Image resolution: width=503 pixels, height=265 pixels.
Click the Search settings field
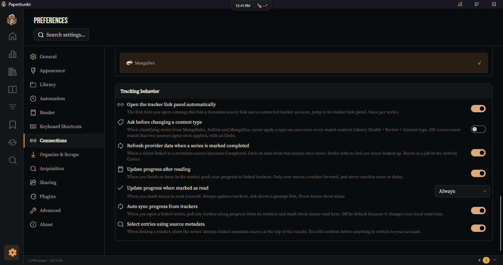pyautogui.click(x=61, y=35)
